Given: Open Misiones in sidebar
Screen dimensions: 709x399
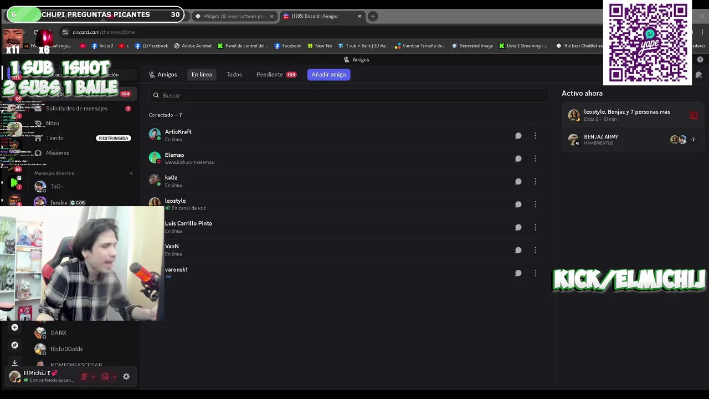Looking at the screenshot, I should tap(82, 153).
